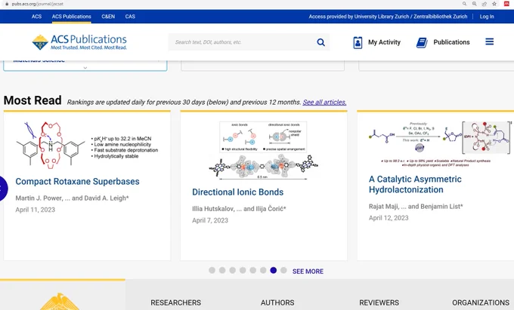This screenshot has width=514, height=310.
Task: Open the C&EN tab
Action: (108, 17)
